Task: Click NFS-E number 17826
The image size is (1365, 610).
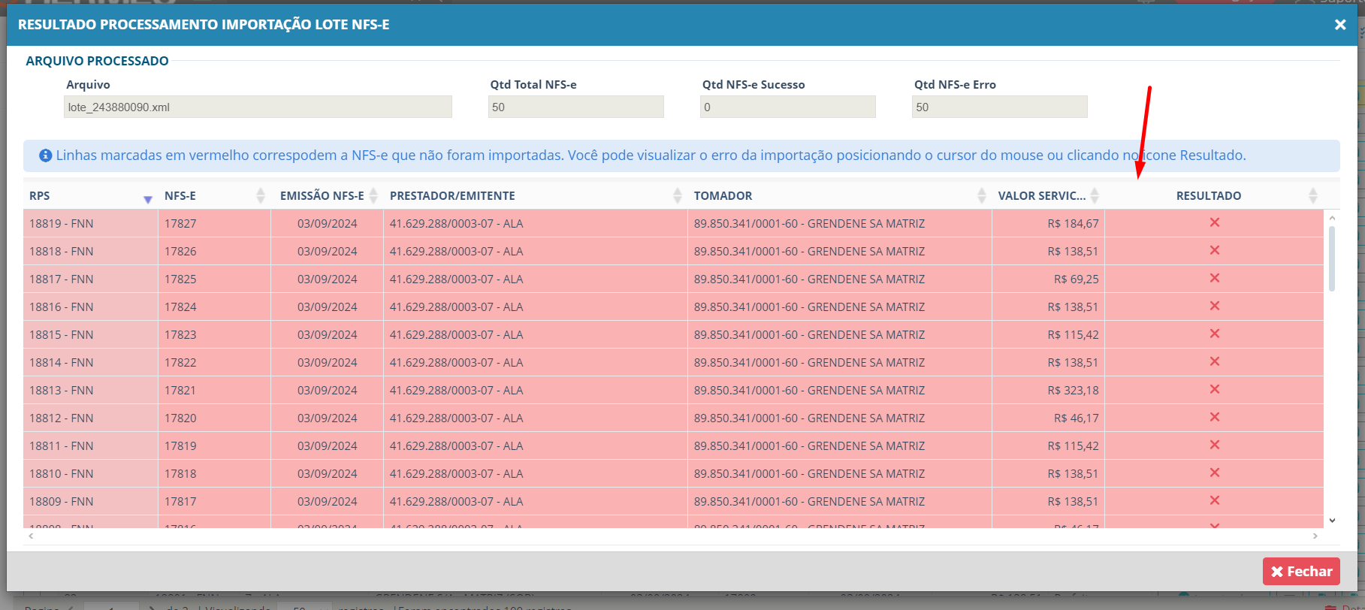Action: 180,251
